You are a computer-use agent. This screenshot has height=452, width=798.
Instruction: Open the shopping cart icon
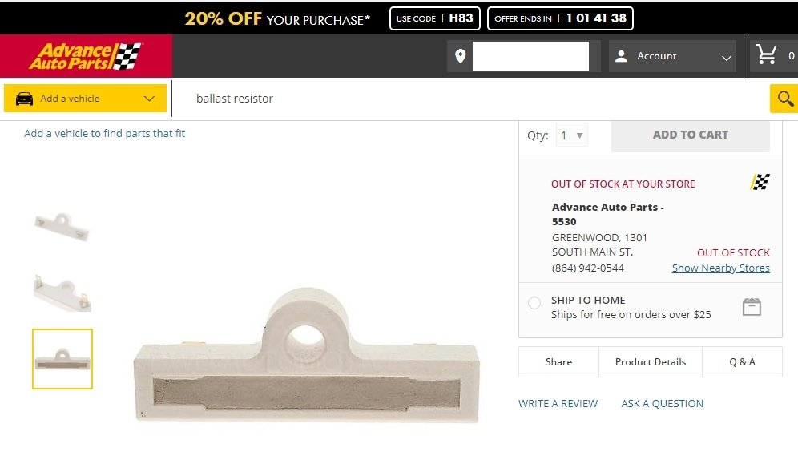pos(767,54)
